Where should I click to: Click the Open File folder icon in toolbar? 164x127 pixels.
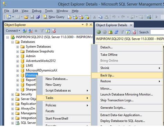[x=26, y=17]
